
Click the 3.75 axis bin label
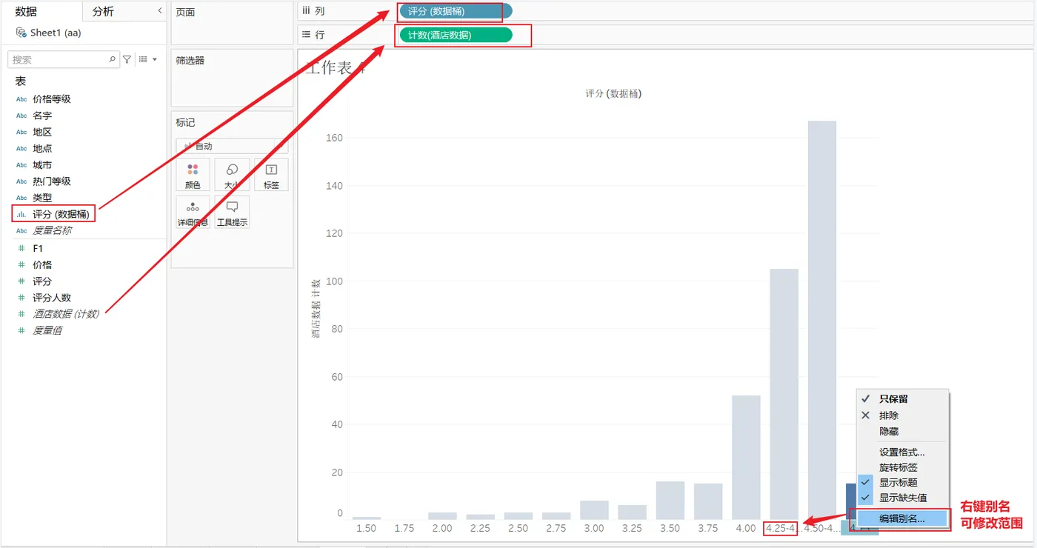pos(708,529)
